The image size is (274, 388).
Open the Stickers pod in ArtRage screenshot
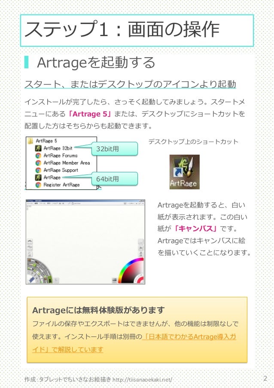pyautogui.click(x=30, y=241)
